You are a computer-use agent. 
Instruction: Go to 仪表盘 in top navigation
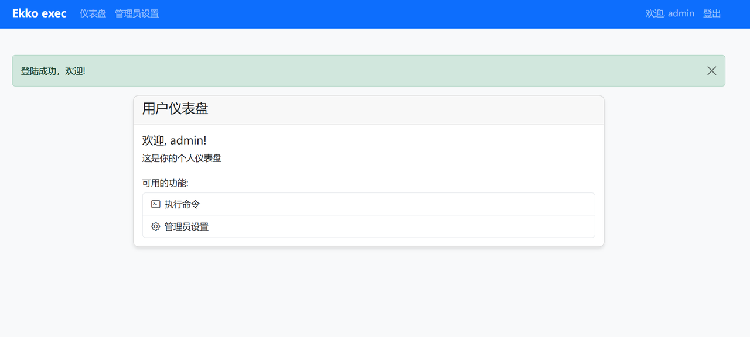click(93, 13)
